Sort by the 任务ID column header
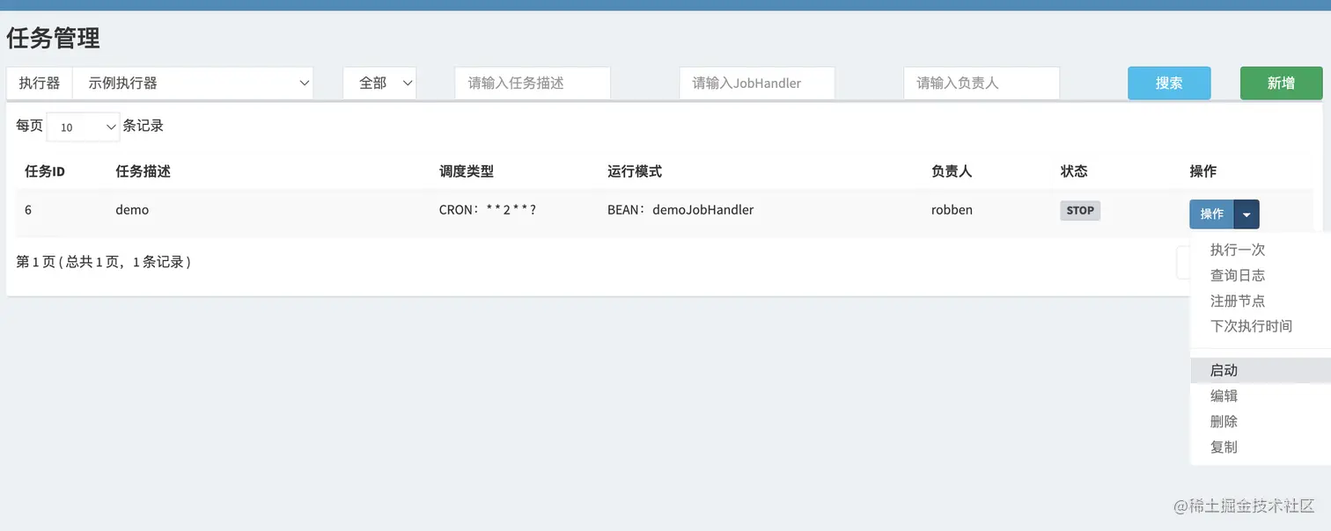Screen dimensions: 1331x531 click(45, 171)
